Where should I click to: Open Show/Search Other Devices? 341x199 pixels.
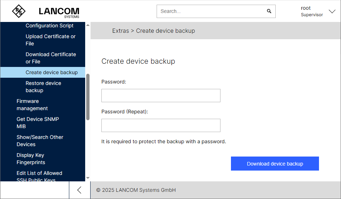point(40,141)
